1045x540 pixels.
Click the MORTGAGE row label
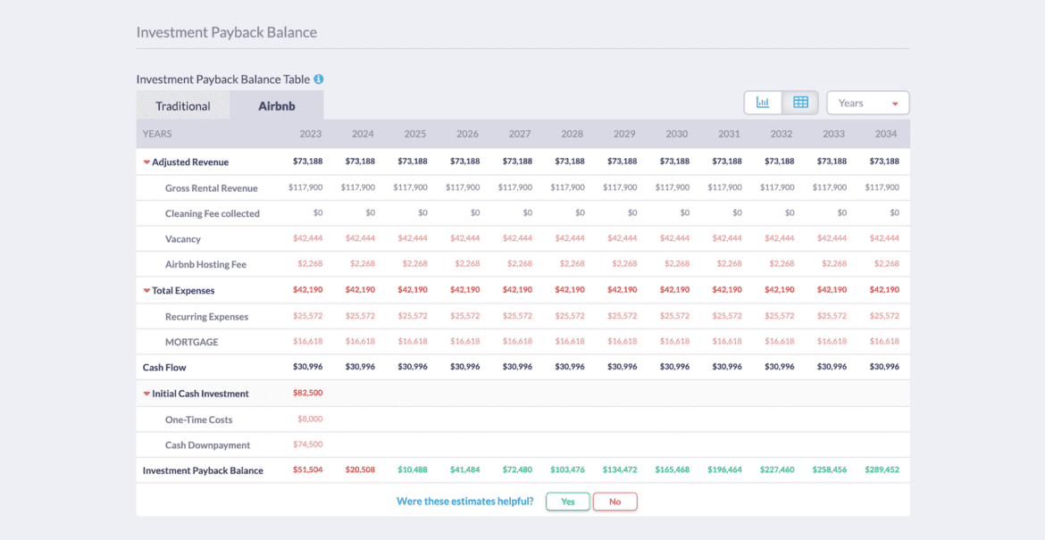pyautogui.click(x=192, y=342)
